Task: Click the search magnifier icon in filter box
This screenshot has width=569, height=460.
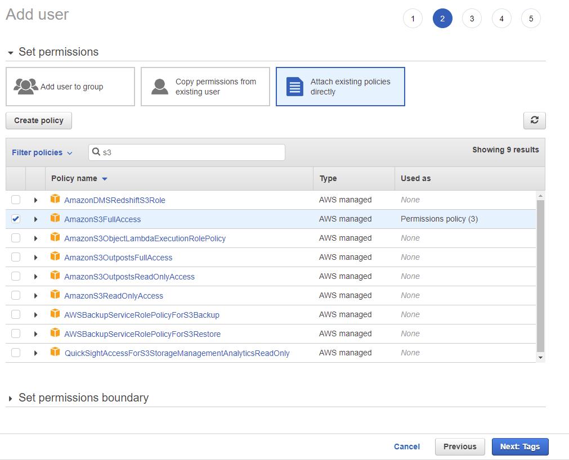Action: 96,151
